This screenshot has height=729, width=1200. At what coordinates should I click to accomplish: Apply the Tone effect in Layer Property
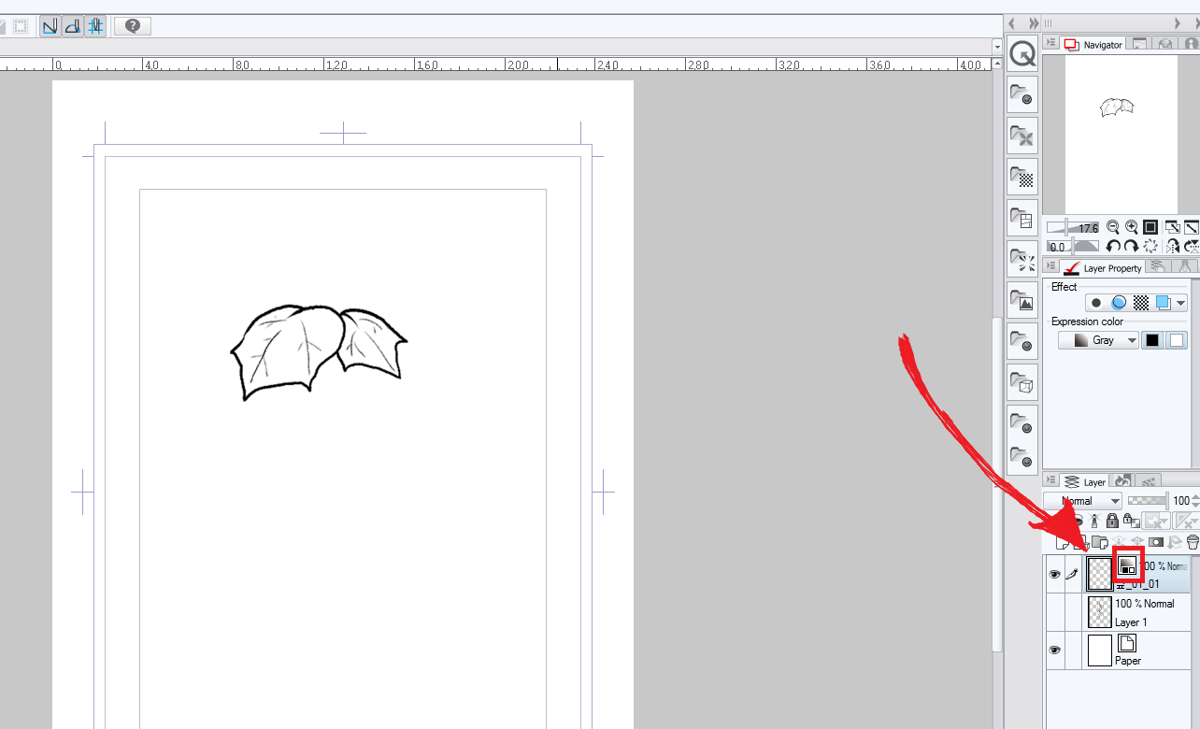tap(1141, 303)
